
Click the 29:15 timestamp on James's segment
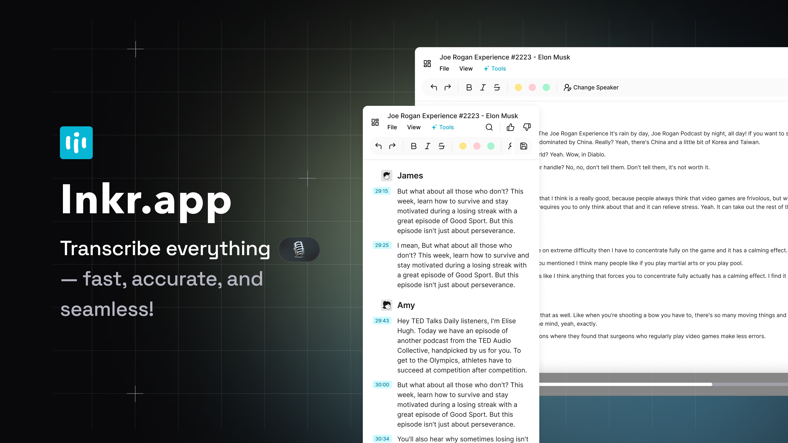coord(382,191)
